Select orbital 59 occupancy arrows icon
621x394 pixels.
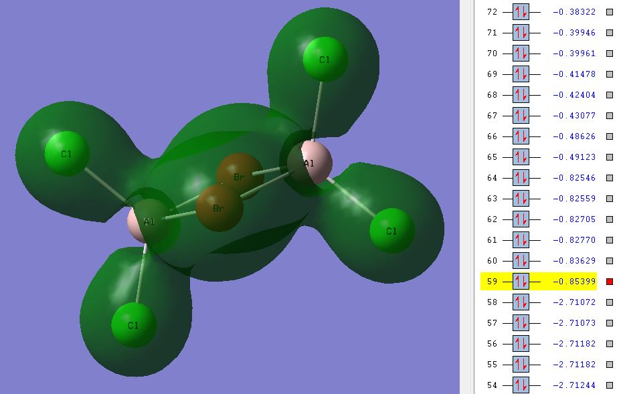tap(521, 282)
